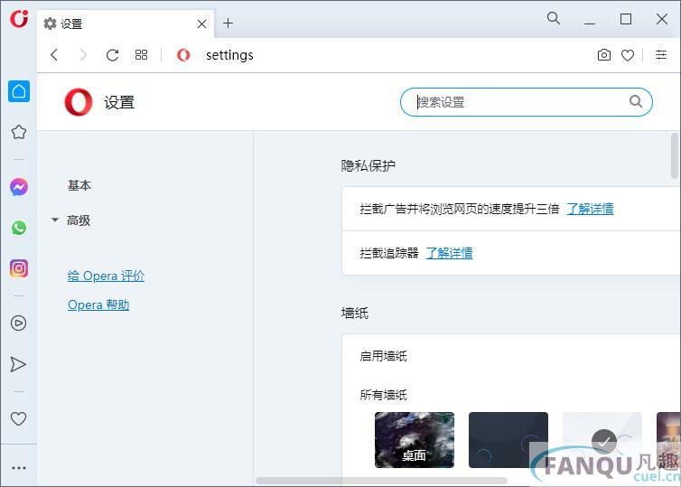Open the Player icon in sidebar

coord(19,323)
